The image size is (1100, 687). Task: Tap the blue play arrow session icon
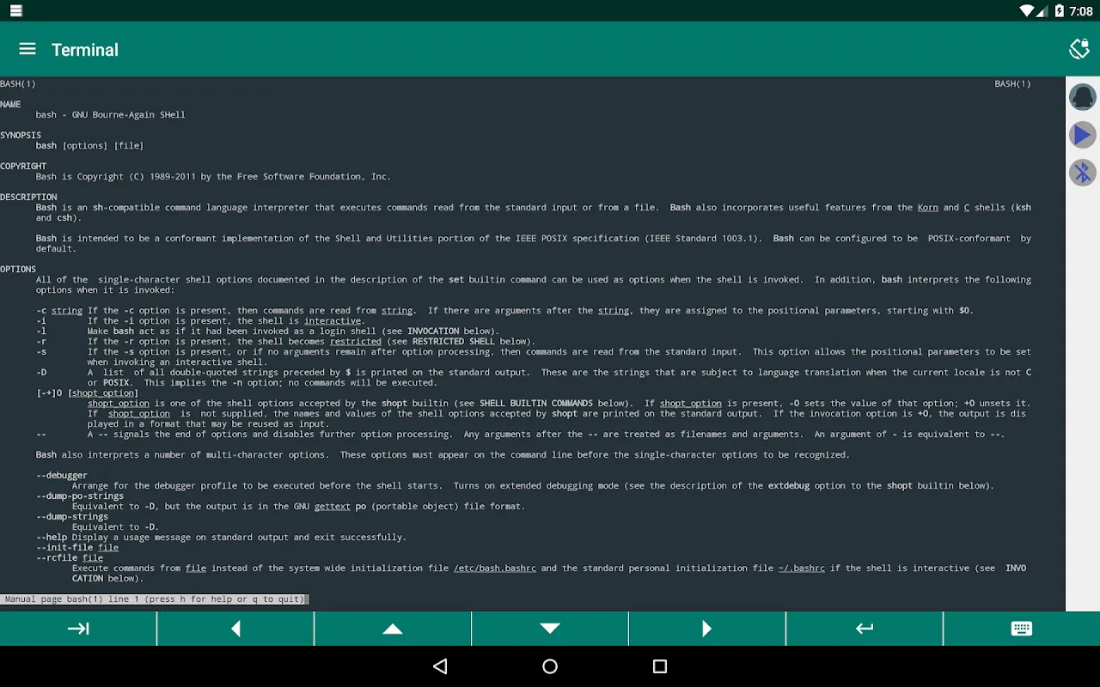(1082, 135)
